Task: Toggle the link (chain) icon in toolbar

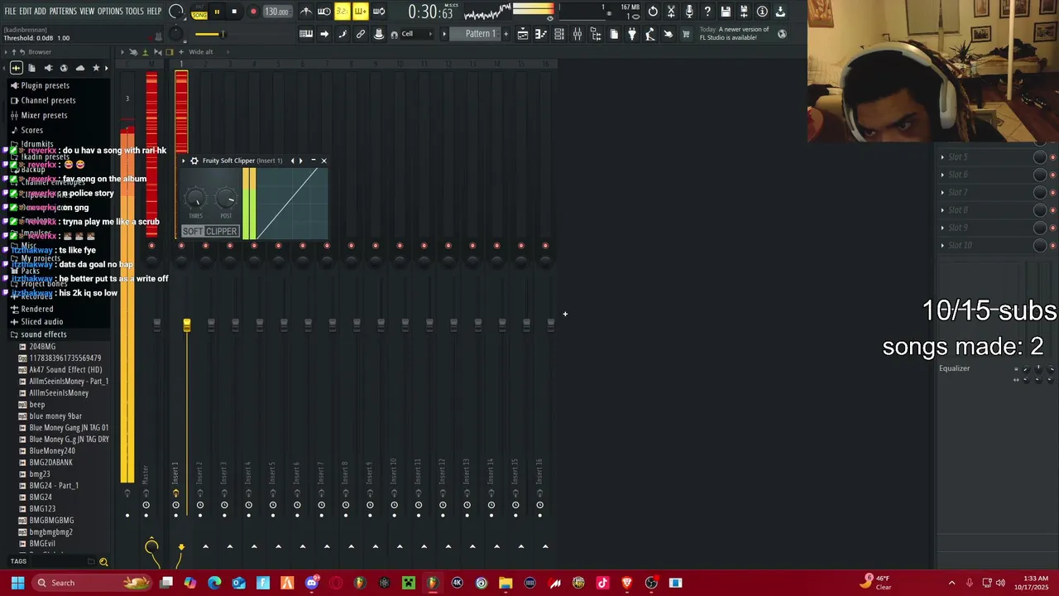Action: (361, 34)
